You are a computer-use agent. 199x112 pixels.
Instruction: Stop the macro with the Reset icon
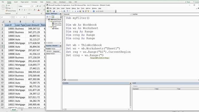tap(78, 11)
